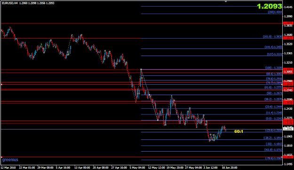Screen dimensions: 294x170
Task: Click the 1.4145 price scale value
Action: [288, 7]
